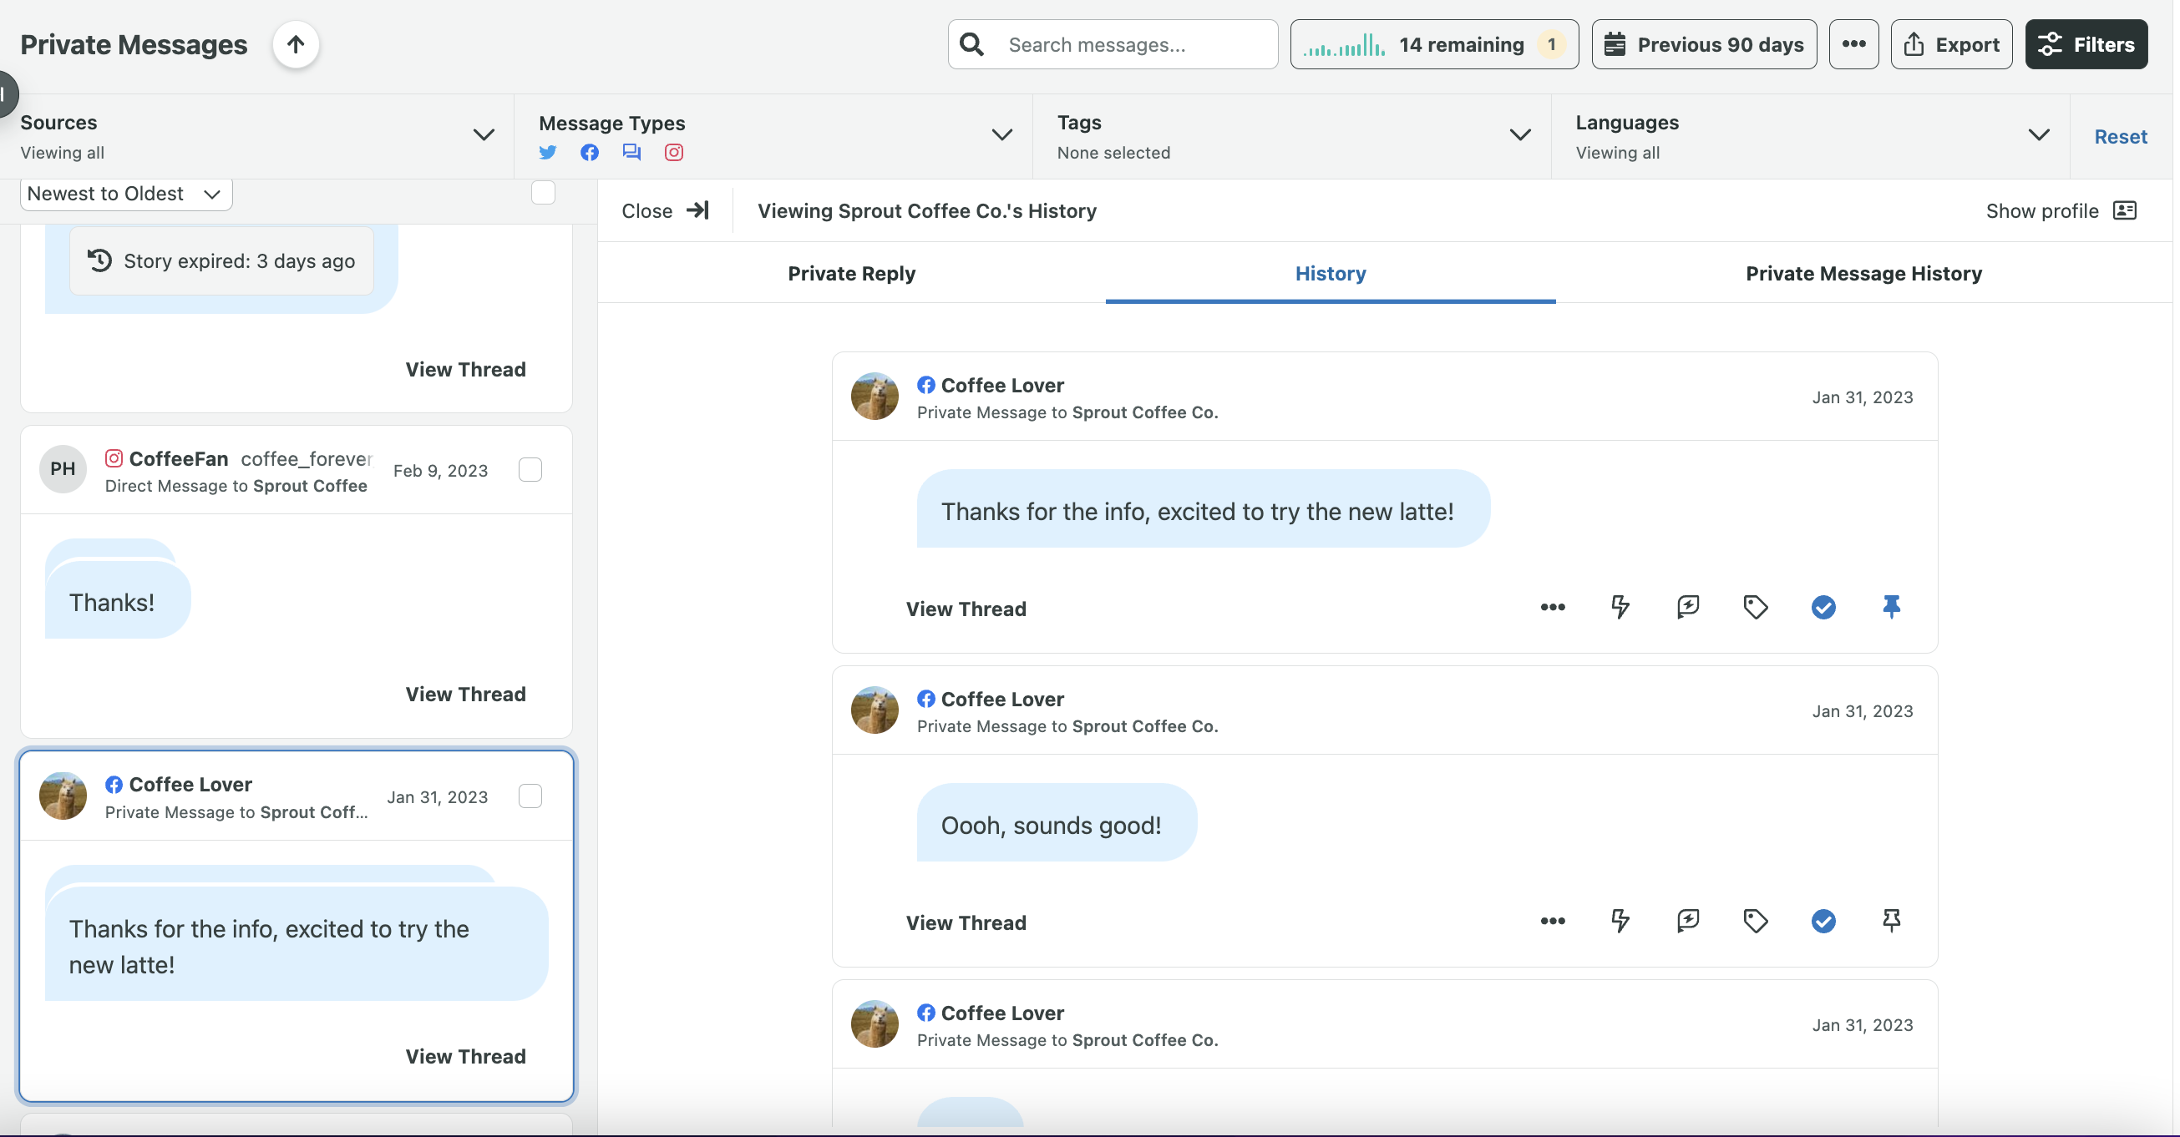The width and height of the screenshot is (2180, 1137).
Task: Open the calendar icon in date range
Action: click(x=1615, y=44)
